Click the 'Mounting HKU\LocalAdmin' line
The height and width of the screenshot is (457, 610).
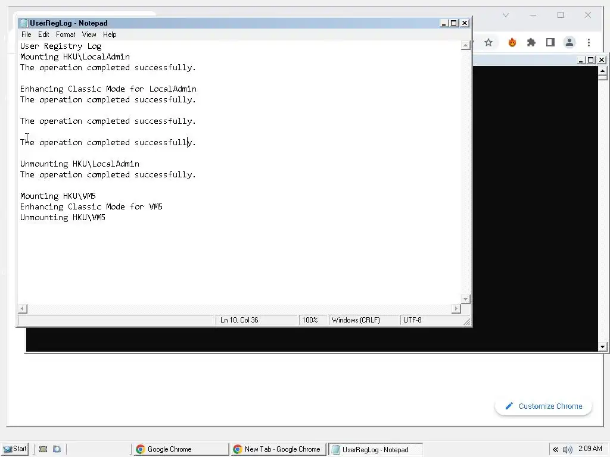(x=74, y=57)
